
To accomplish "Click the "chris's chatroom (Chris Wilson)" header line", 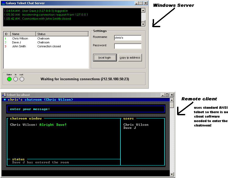I will [40, 100].
